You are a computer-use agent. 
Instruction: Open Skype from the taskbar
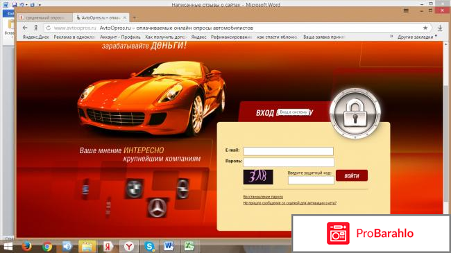pos(149,246)
